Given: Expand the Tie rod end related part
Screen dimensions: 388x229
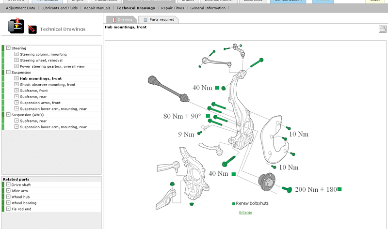Looking at the screenshot, I should pos(8,209).
